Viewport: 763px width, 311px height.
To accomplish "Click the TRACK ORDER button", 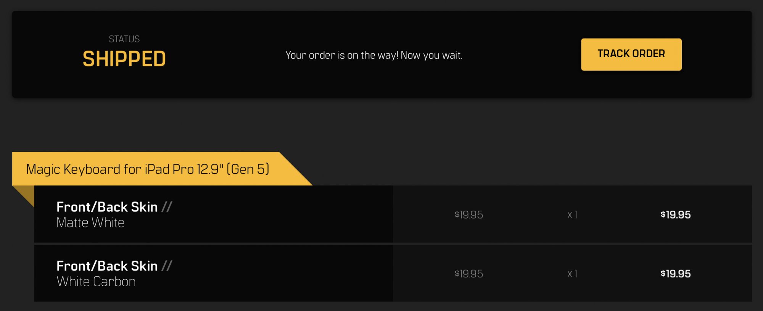I will [x=631, y=54].
